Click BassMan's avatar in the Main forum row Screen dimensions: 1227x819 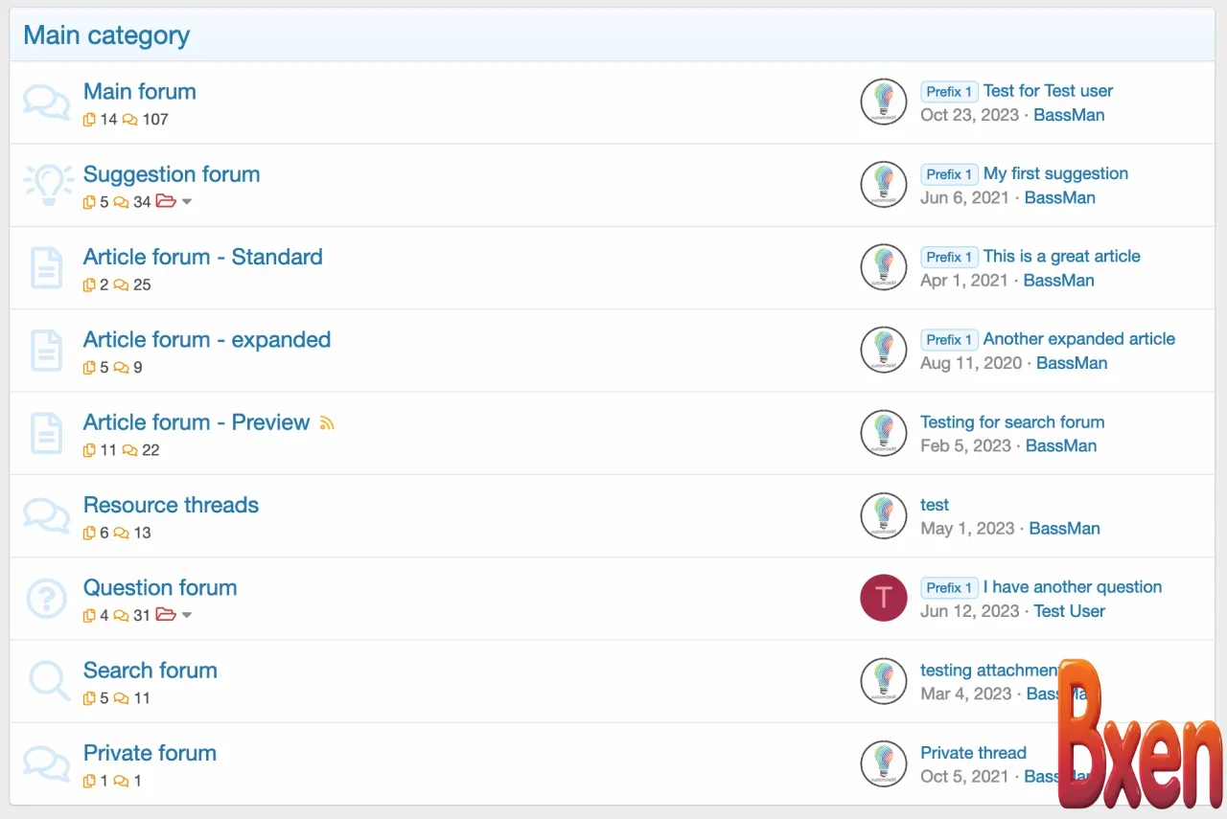point(883,102)
